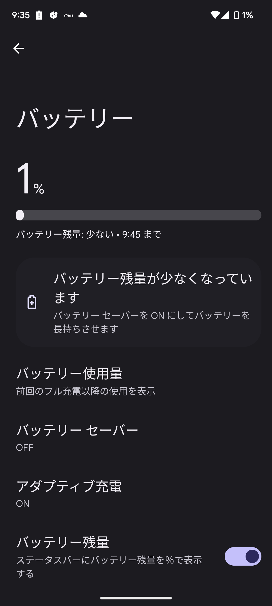Tap the large 1% battery reading

click(x=30, y=179)
